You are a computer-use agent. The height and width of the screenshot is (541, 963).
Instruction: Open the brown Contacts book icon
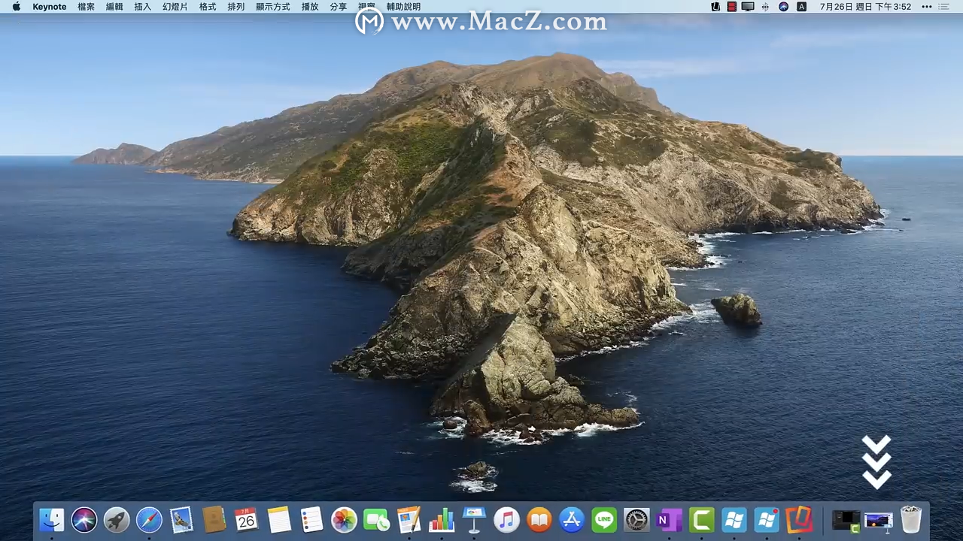pyautogui.click(x=214, y=519)
